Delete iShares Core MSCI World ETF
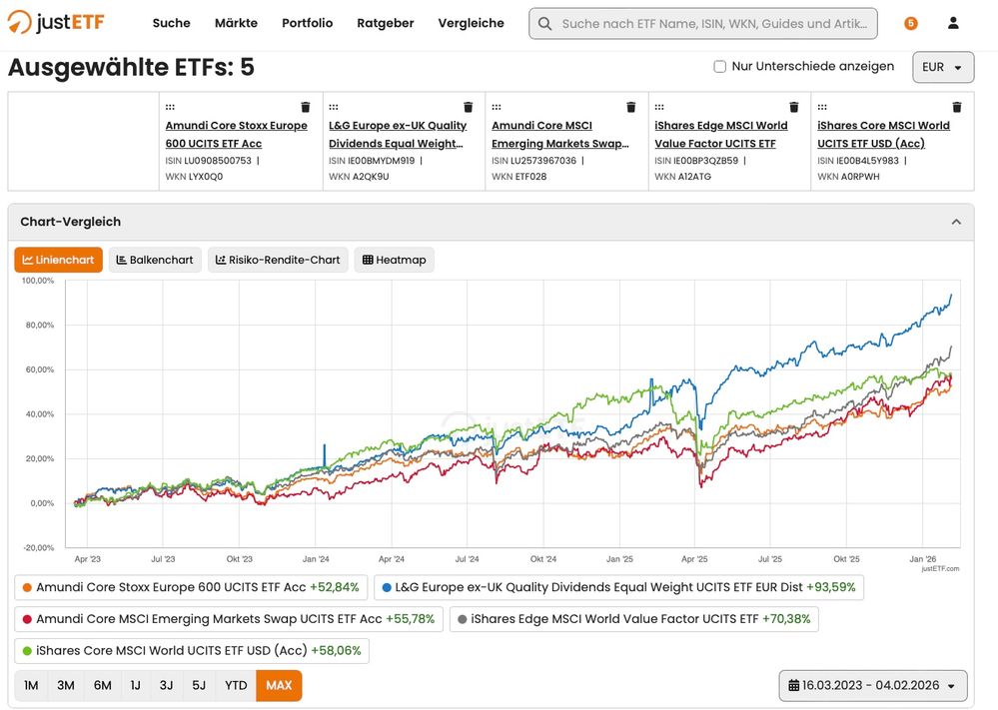Screen dimensions: 998x710 pos(957,107)
